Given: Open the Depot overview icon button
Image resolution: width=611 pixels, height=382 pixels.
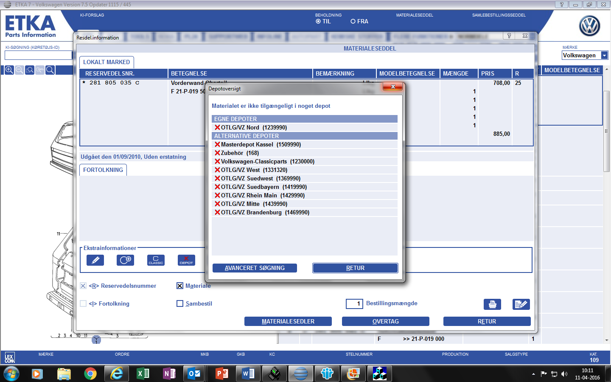Looking at the screenshot, I should pyautogui.click(x=186, y=260).
